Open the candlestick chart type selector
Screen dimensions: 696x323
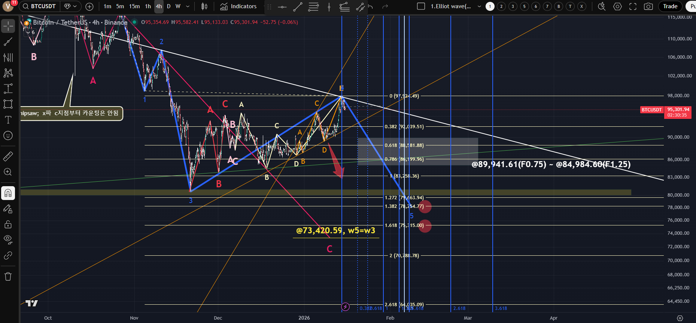coord(204,6)
